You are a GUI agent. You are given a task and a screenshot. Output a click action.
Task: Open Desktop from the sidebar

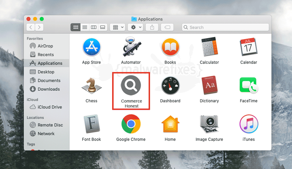(46, 72)
